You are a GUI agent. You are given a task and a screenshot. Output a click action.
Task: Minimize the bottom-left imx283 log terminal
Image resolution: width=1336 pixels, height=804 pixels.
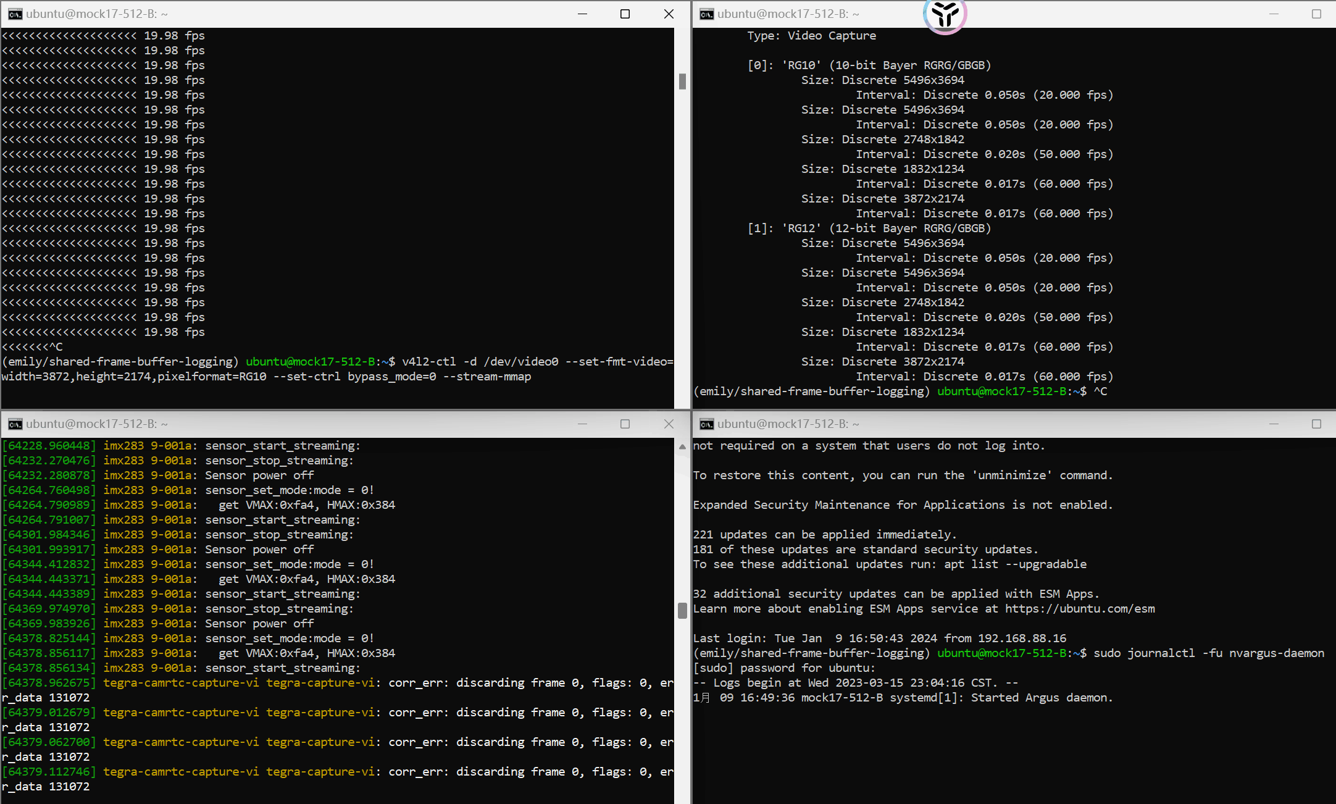pos(582,424)
